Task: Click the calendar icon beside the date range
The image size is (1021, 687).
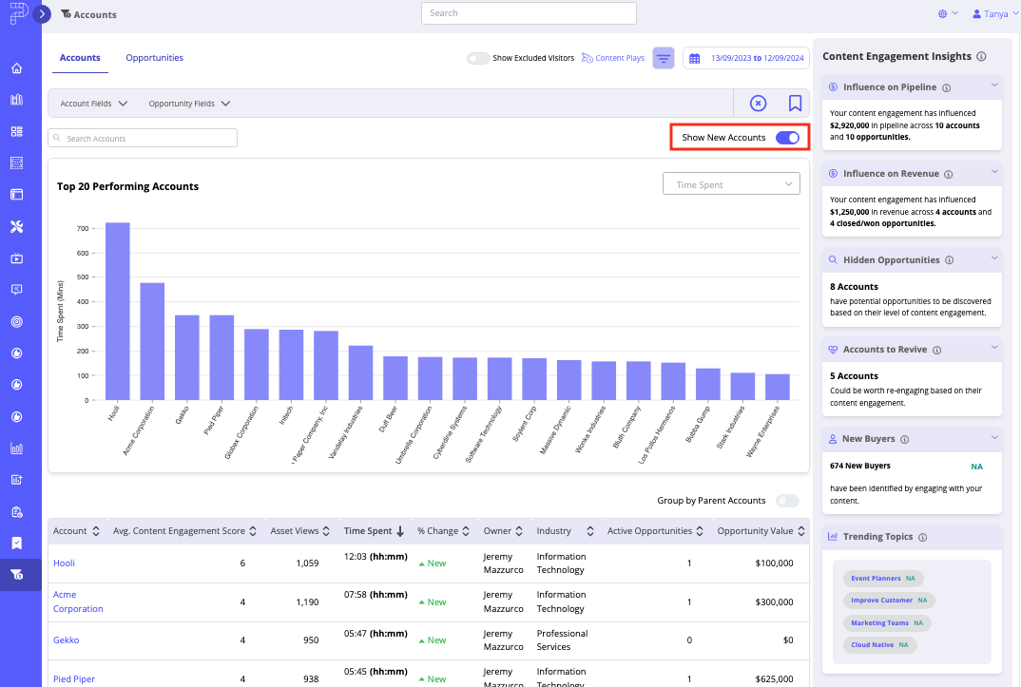Action: click(693, 58)
